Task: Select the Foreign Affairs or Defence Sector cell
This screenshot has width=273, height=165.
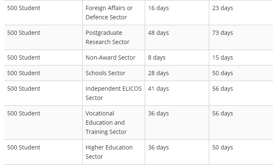Action: coord(114,13)
